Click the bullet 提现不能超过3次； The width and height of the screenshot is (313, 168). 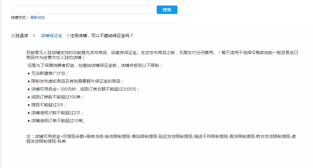[47, 105]
